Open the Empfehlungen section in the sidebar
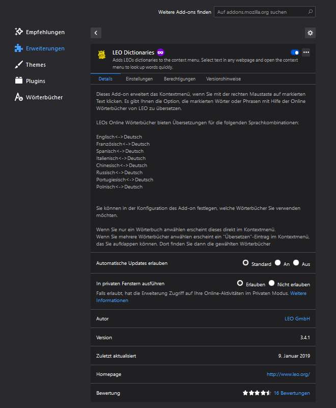 click(x=18, y=32)
